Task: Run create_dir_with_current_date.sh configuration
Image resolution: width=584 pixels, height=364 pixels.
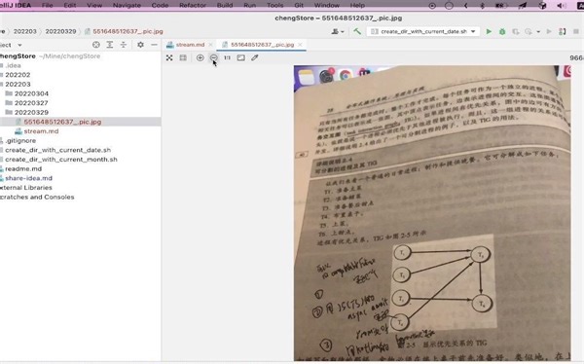Action: pos(489,32)
